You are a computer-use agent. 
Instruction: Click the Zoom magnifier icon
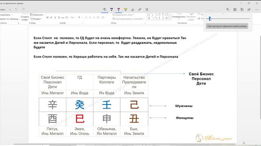[x=228, y=10]
